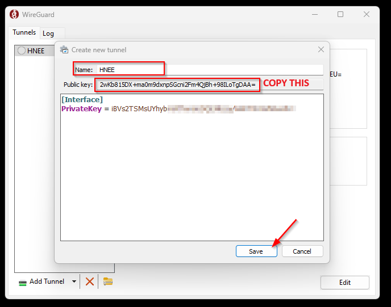Click the HNEE tunnel status circle icon
The width and height of the screenshot is (391, 307).
(x=22, y=51)
